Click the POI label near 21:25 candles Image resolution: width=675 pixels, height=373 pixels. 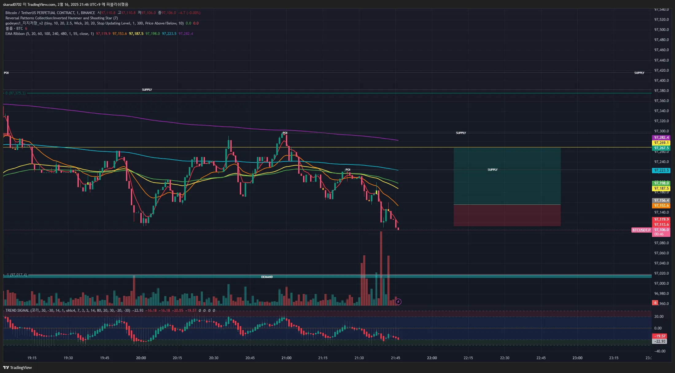tap(347, 170)
